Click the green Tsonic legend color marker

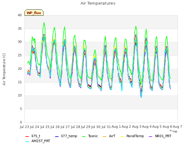pos(84,137)
